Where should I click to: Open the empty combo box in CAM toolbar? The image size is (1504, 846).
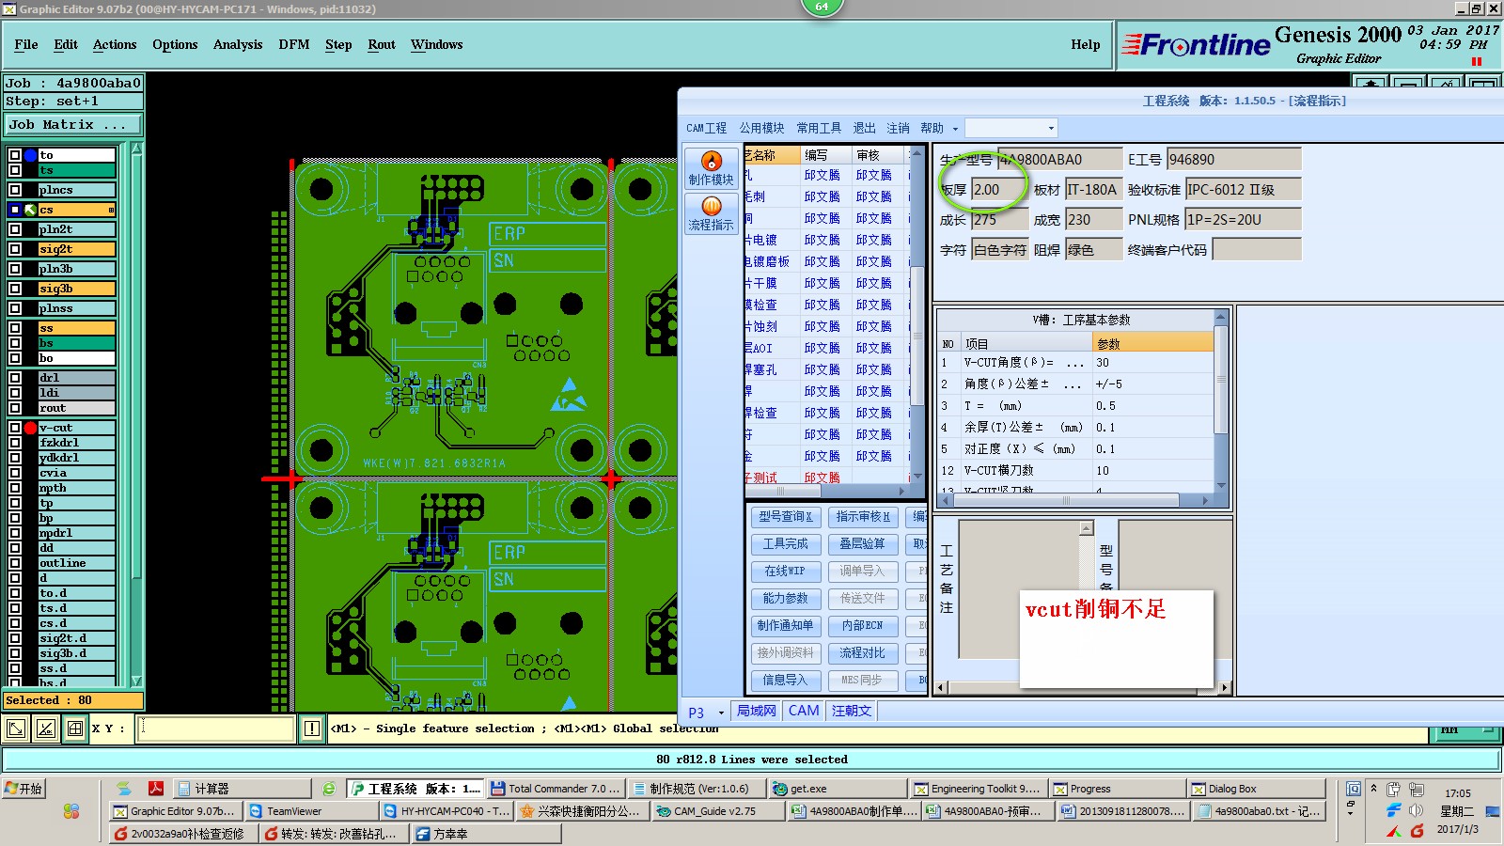point(1011,128)
